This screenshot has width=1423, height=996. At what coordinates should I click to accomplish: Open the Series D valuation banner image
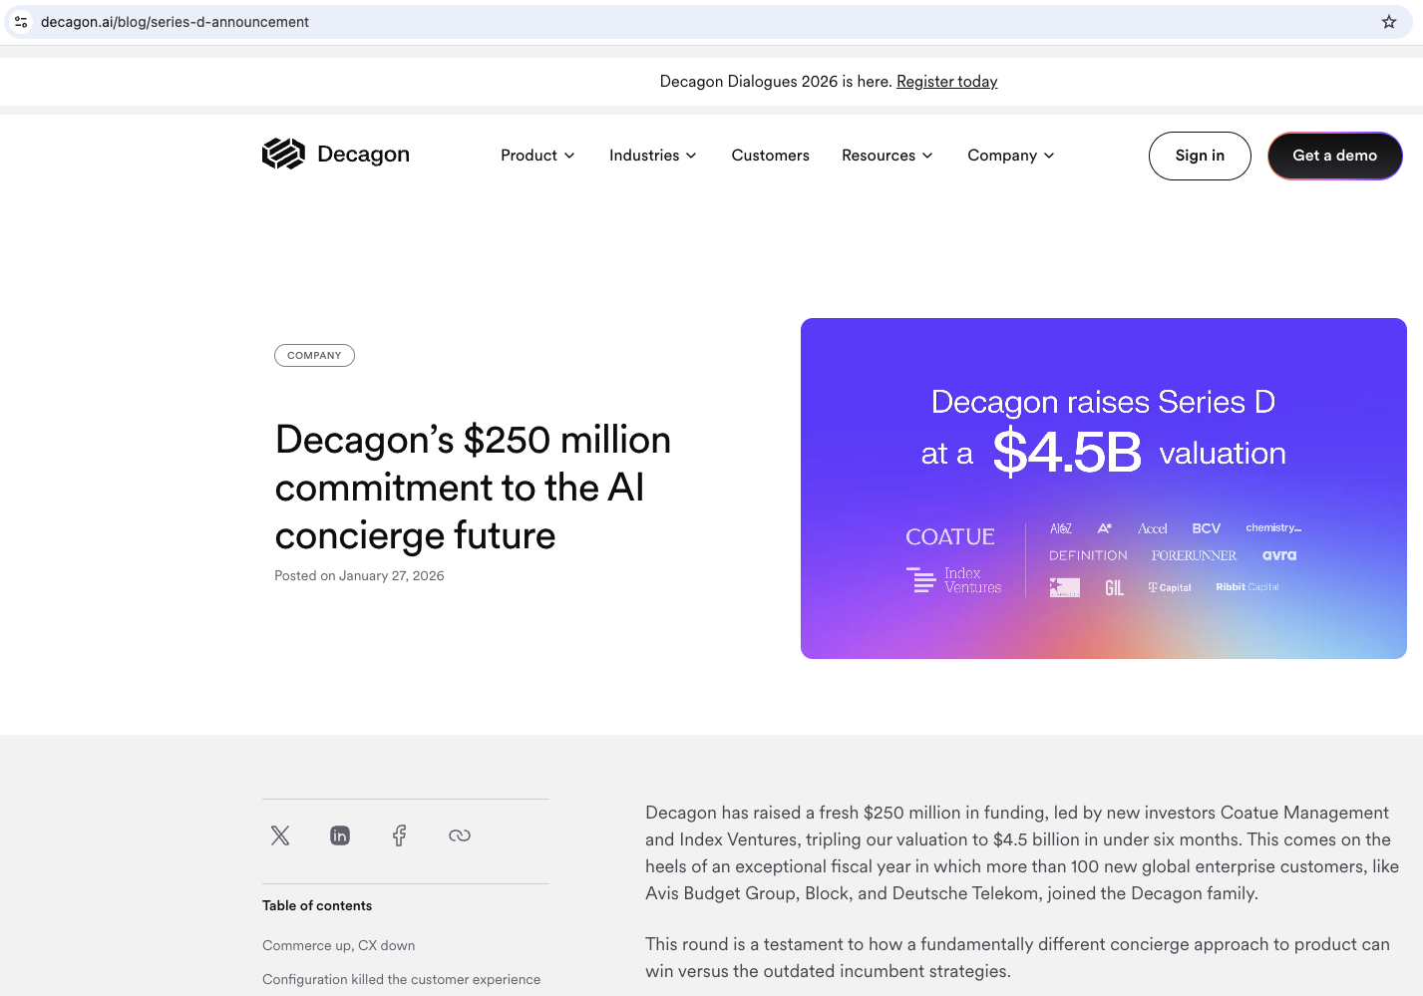click(1104, 489)
